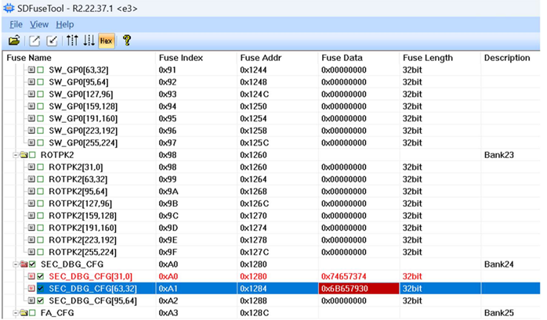The height and width of the screenshot is (320, 547).
Task: Expand the FA_CFG tree group
Action: click(x=15, y=312)
